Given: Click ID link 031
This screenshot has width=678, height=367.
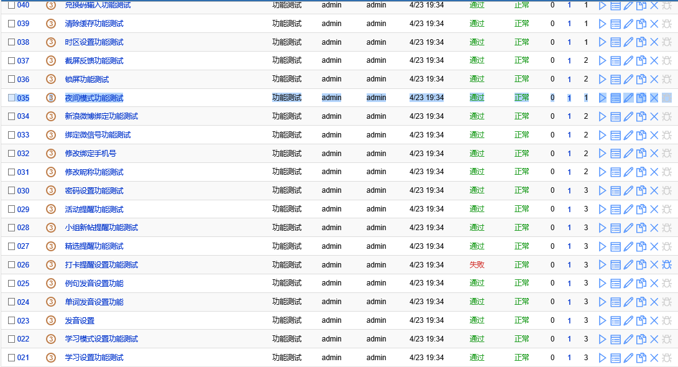Looking at the screenshot, I should click(x=24, y=172).
